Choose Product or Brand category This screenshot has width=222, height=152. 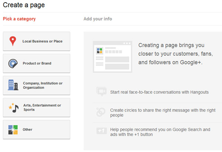(x=37, y=63)
